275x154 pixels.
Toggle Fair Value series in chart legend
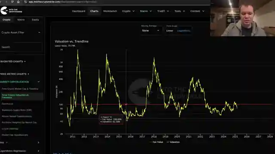[x=156, y=142]
